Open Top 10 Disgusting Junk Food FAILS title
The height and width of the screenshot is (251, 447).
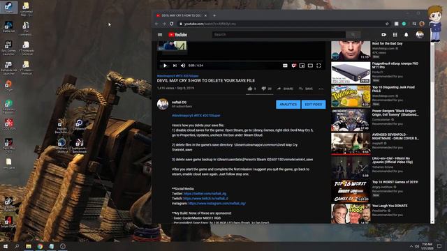393,89
